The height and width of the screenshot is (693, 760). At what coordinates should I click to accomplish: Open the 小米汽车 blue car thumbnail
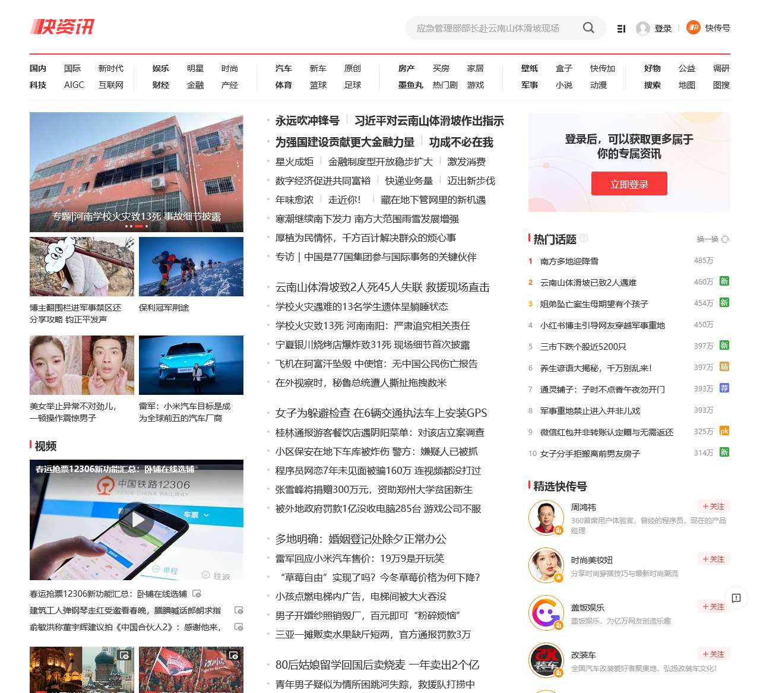pos(191,365)
